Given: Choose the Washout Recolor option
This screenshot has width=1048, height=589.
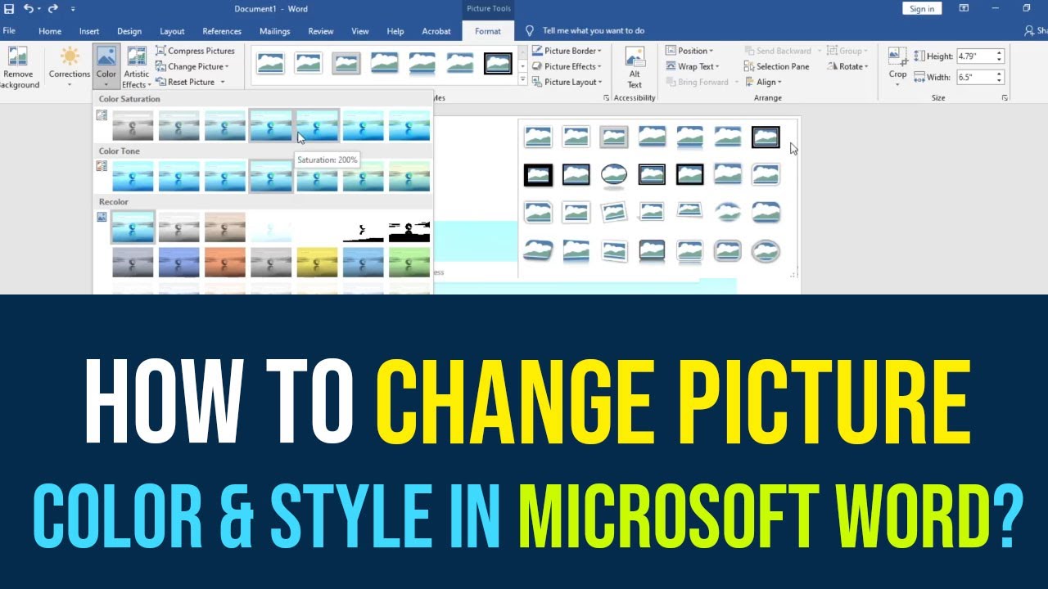Looking at the screenshot, I should [271, 227].
